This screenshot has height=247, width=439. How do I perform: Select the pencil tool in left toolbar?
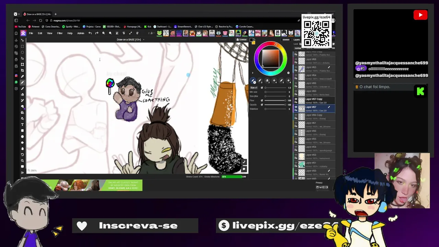click(23, 82)
